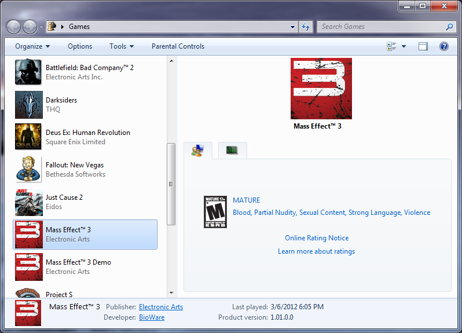Click the Electronic Arts publisher link

(161, 307)
